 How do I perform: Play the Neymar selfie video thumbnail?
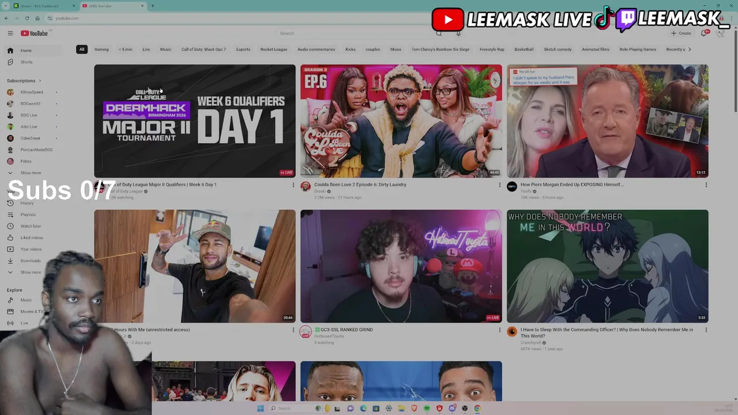coord(195,266)
